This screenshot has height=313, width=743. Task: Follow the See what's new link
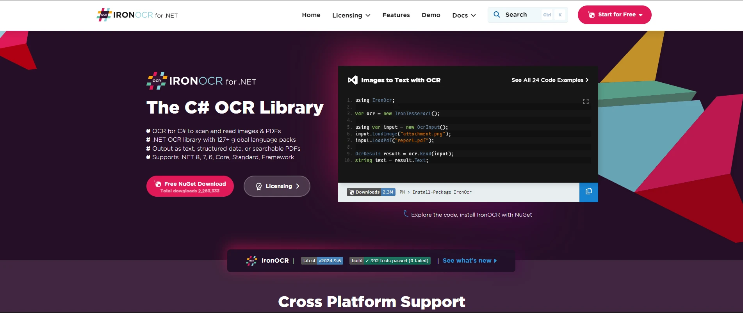[x=469, y=261]
